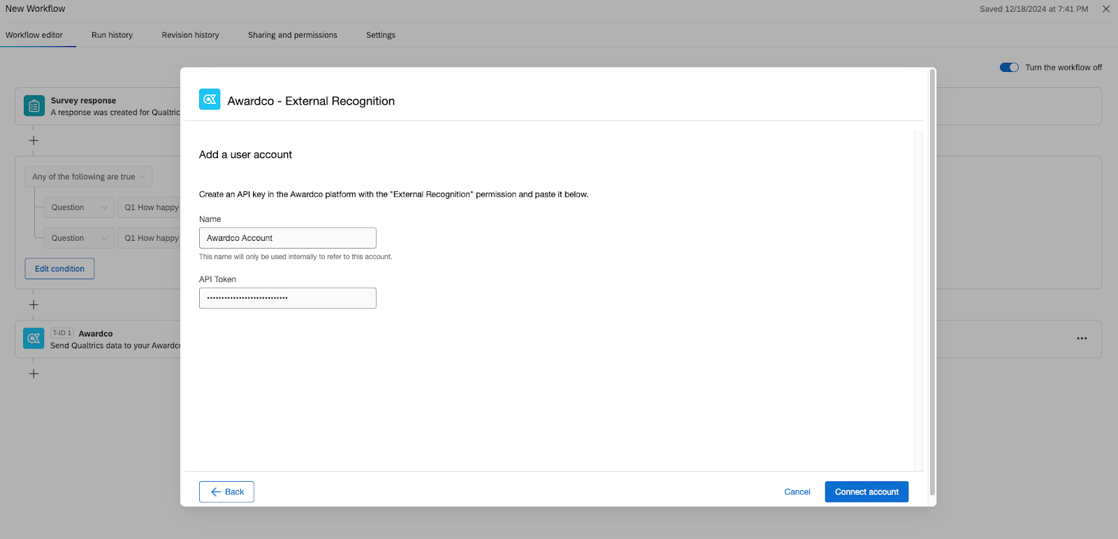This screenshot has height=539, width=1118.
Task: Click the Awardco task icon in workflow
Action: (34, 339)
